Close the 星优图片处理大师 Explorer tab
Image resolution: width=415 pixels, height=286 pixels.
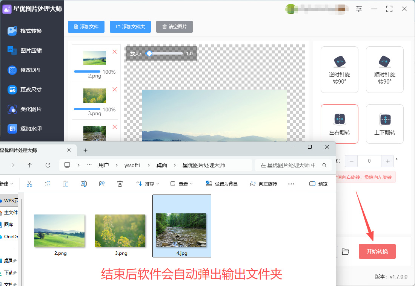click(69, 150)
